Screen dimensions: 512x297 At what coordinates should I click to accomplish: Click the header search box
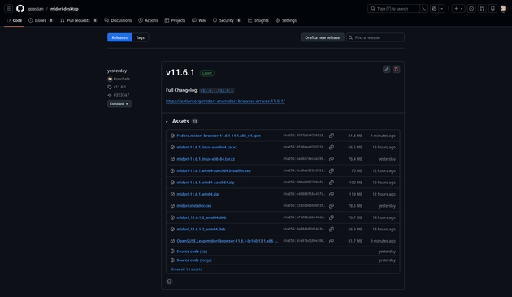pos(393,9)
